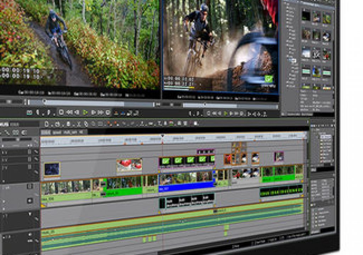This screenshot has width=363, height=255.
Task: Select the black text title clip
Action: pos(186,201)
